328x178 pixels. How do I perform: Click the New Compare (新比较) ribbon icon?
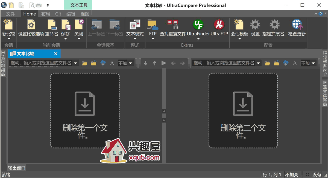coord(8,25)
